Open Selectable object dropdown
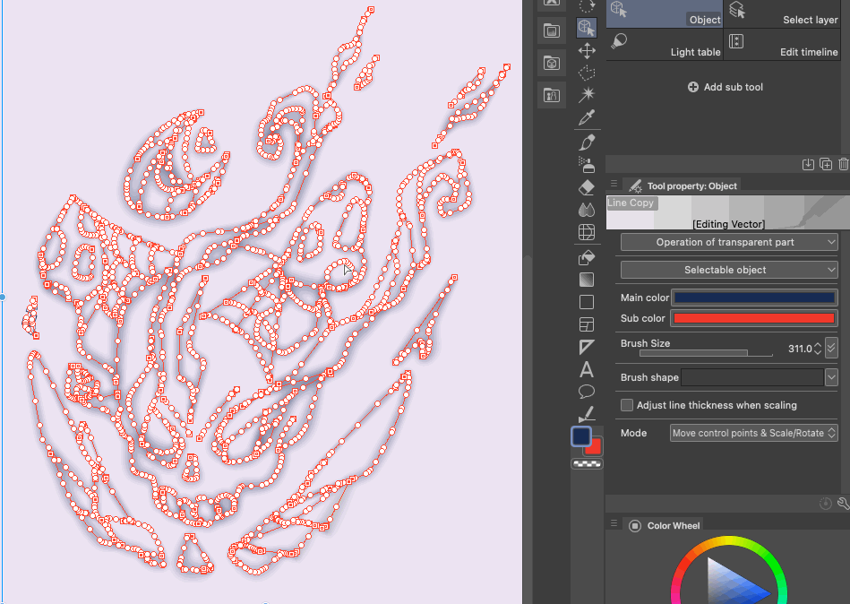Viewport: 850px width, 604px height. [729, 270]
